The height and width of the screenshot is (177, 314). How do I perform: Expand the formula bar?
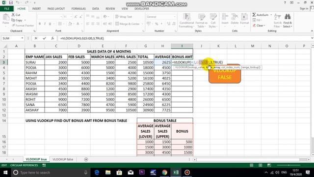(x=312, y=38)
